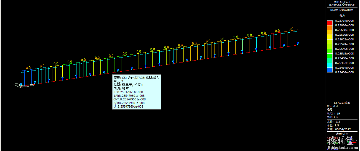Click the tooltip line 内力: 轴向

(x=121, y=88)
